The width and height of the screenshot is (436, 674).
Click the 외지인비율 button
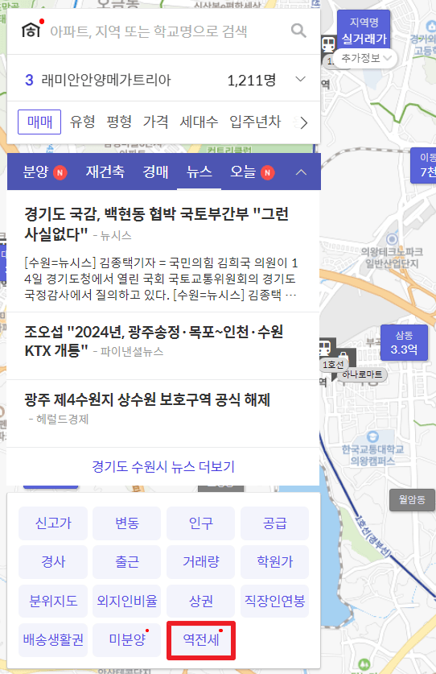[x=127, y=601]
